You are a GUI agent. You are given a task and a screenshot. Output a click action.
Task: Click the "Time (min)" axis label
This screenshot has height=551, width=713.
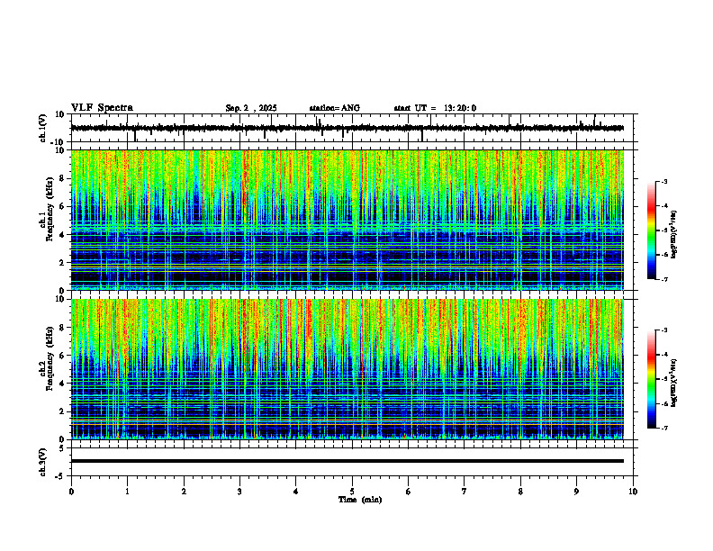tap(360, 500)
